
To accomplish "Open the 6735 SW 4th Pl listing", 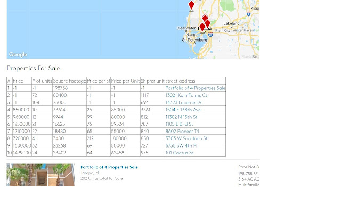I will click(x=181, y=145).
